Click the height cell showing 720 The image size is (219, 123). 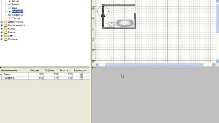pyautogui.click(x=65, y=74)
